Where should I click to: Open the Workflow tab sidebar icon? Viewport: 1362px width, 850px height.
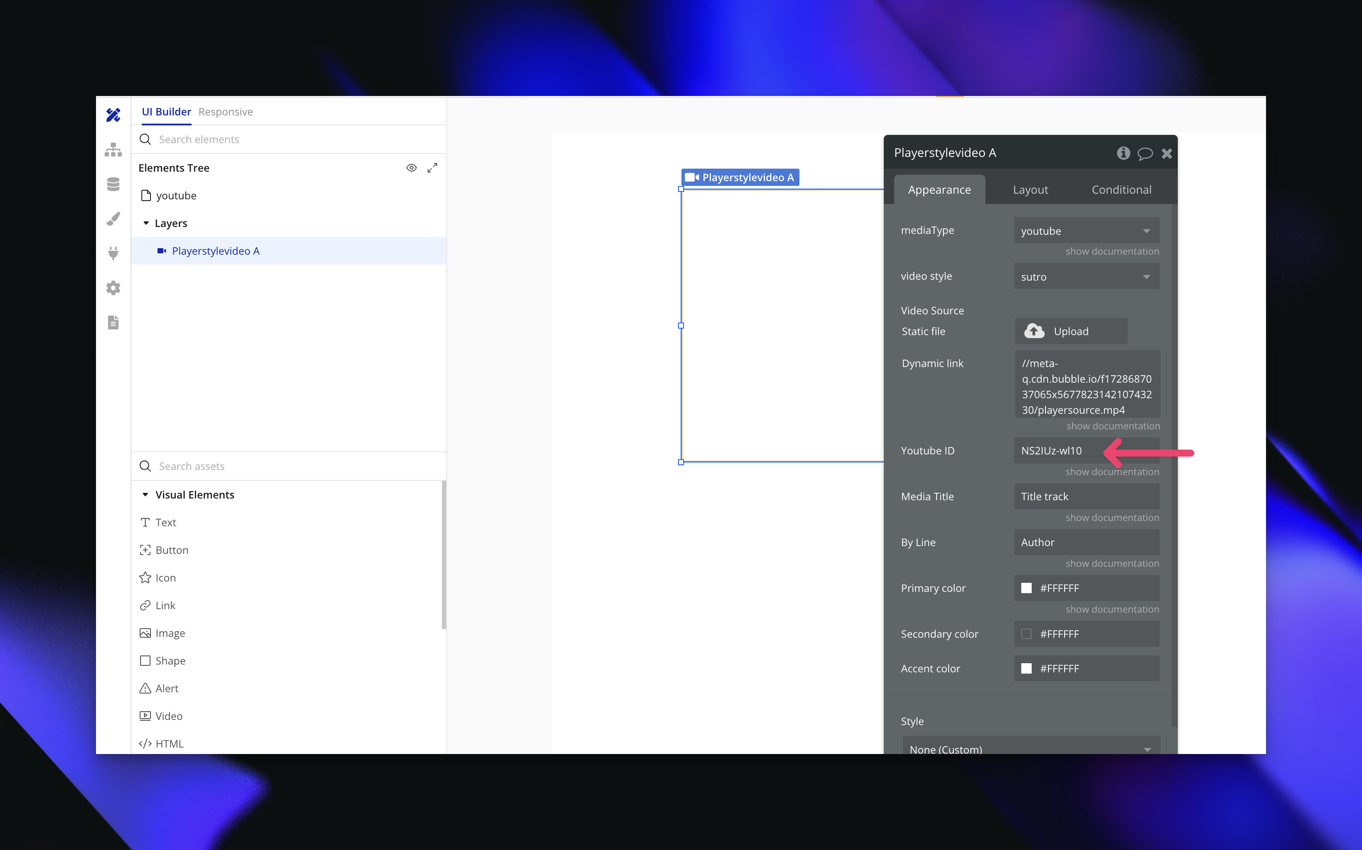click(x=113, y=150)
